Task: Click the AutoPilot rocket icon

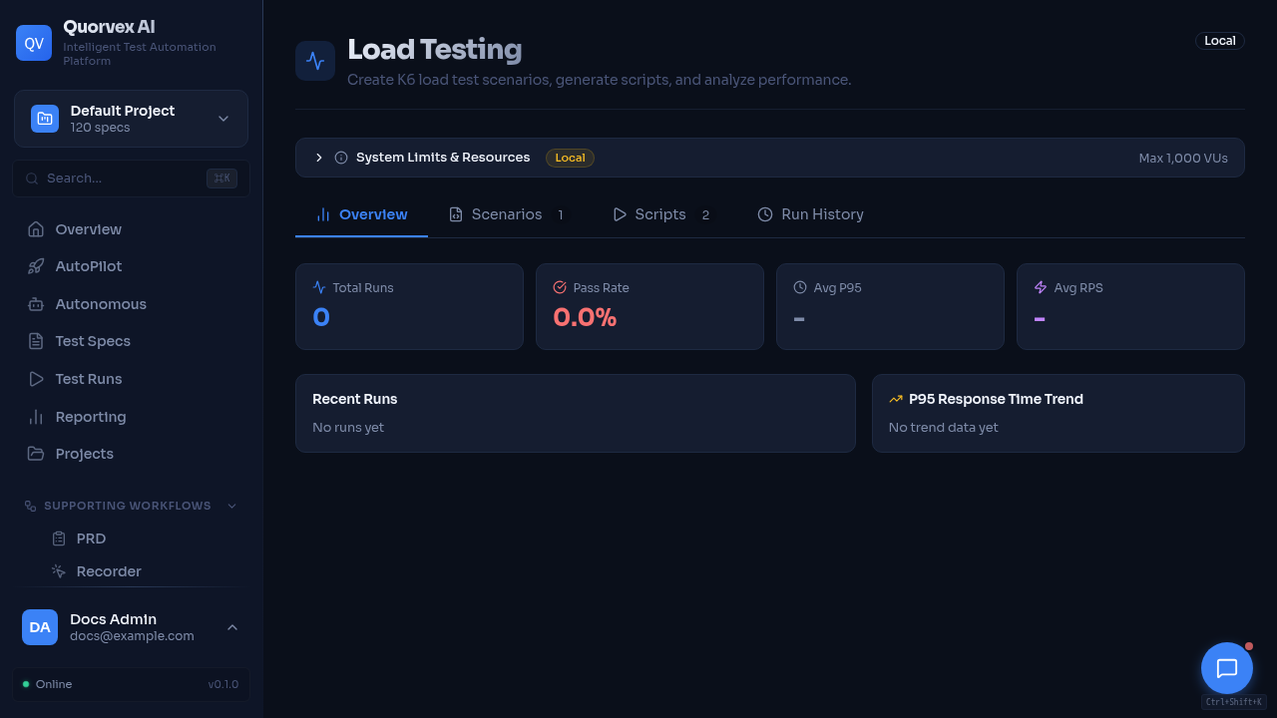Action: point(36,266)
